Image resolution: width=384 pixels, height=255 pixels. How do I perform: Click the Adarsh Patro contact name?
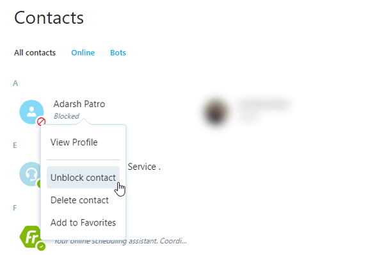(x=79, y=104)
